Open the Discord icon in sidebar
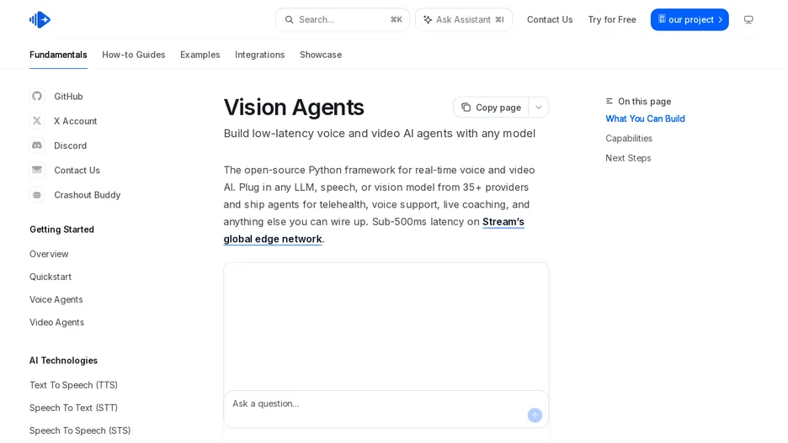This screenshot has height=443, width=788. click(x=37, y=145)
